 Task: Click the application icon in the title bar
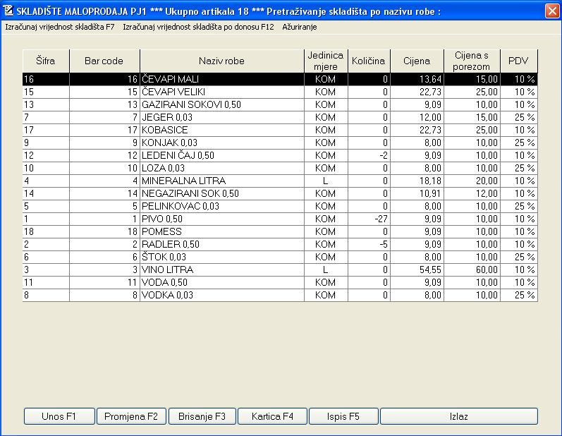coord(8,11)
